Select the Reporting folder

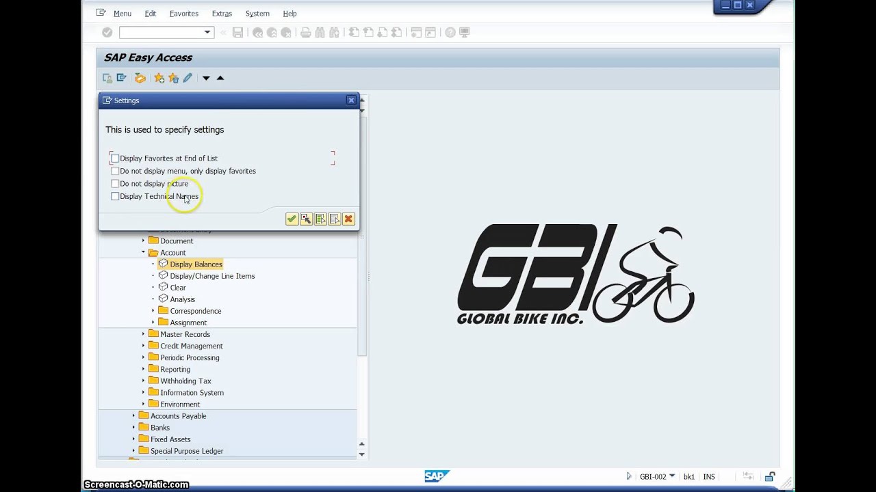coord(175,369)
